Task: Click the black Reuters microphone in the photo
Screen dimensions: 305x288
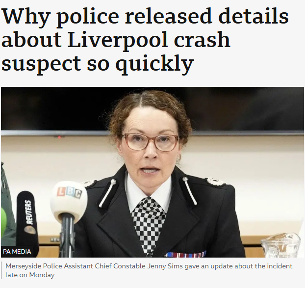Action: [x=26, y=220]
